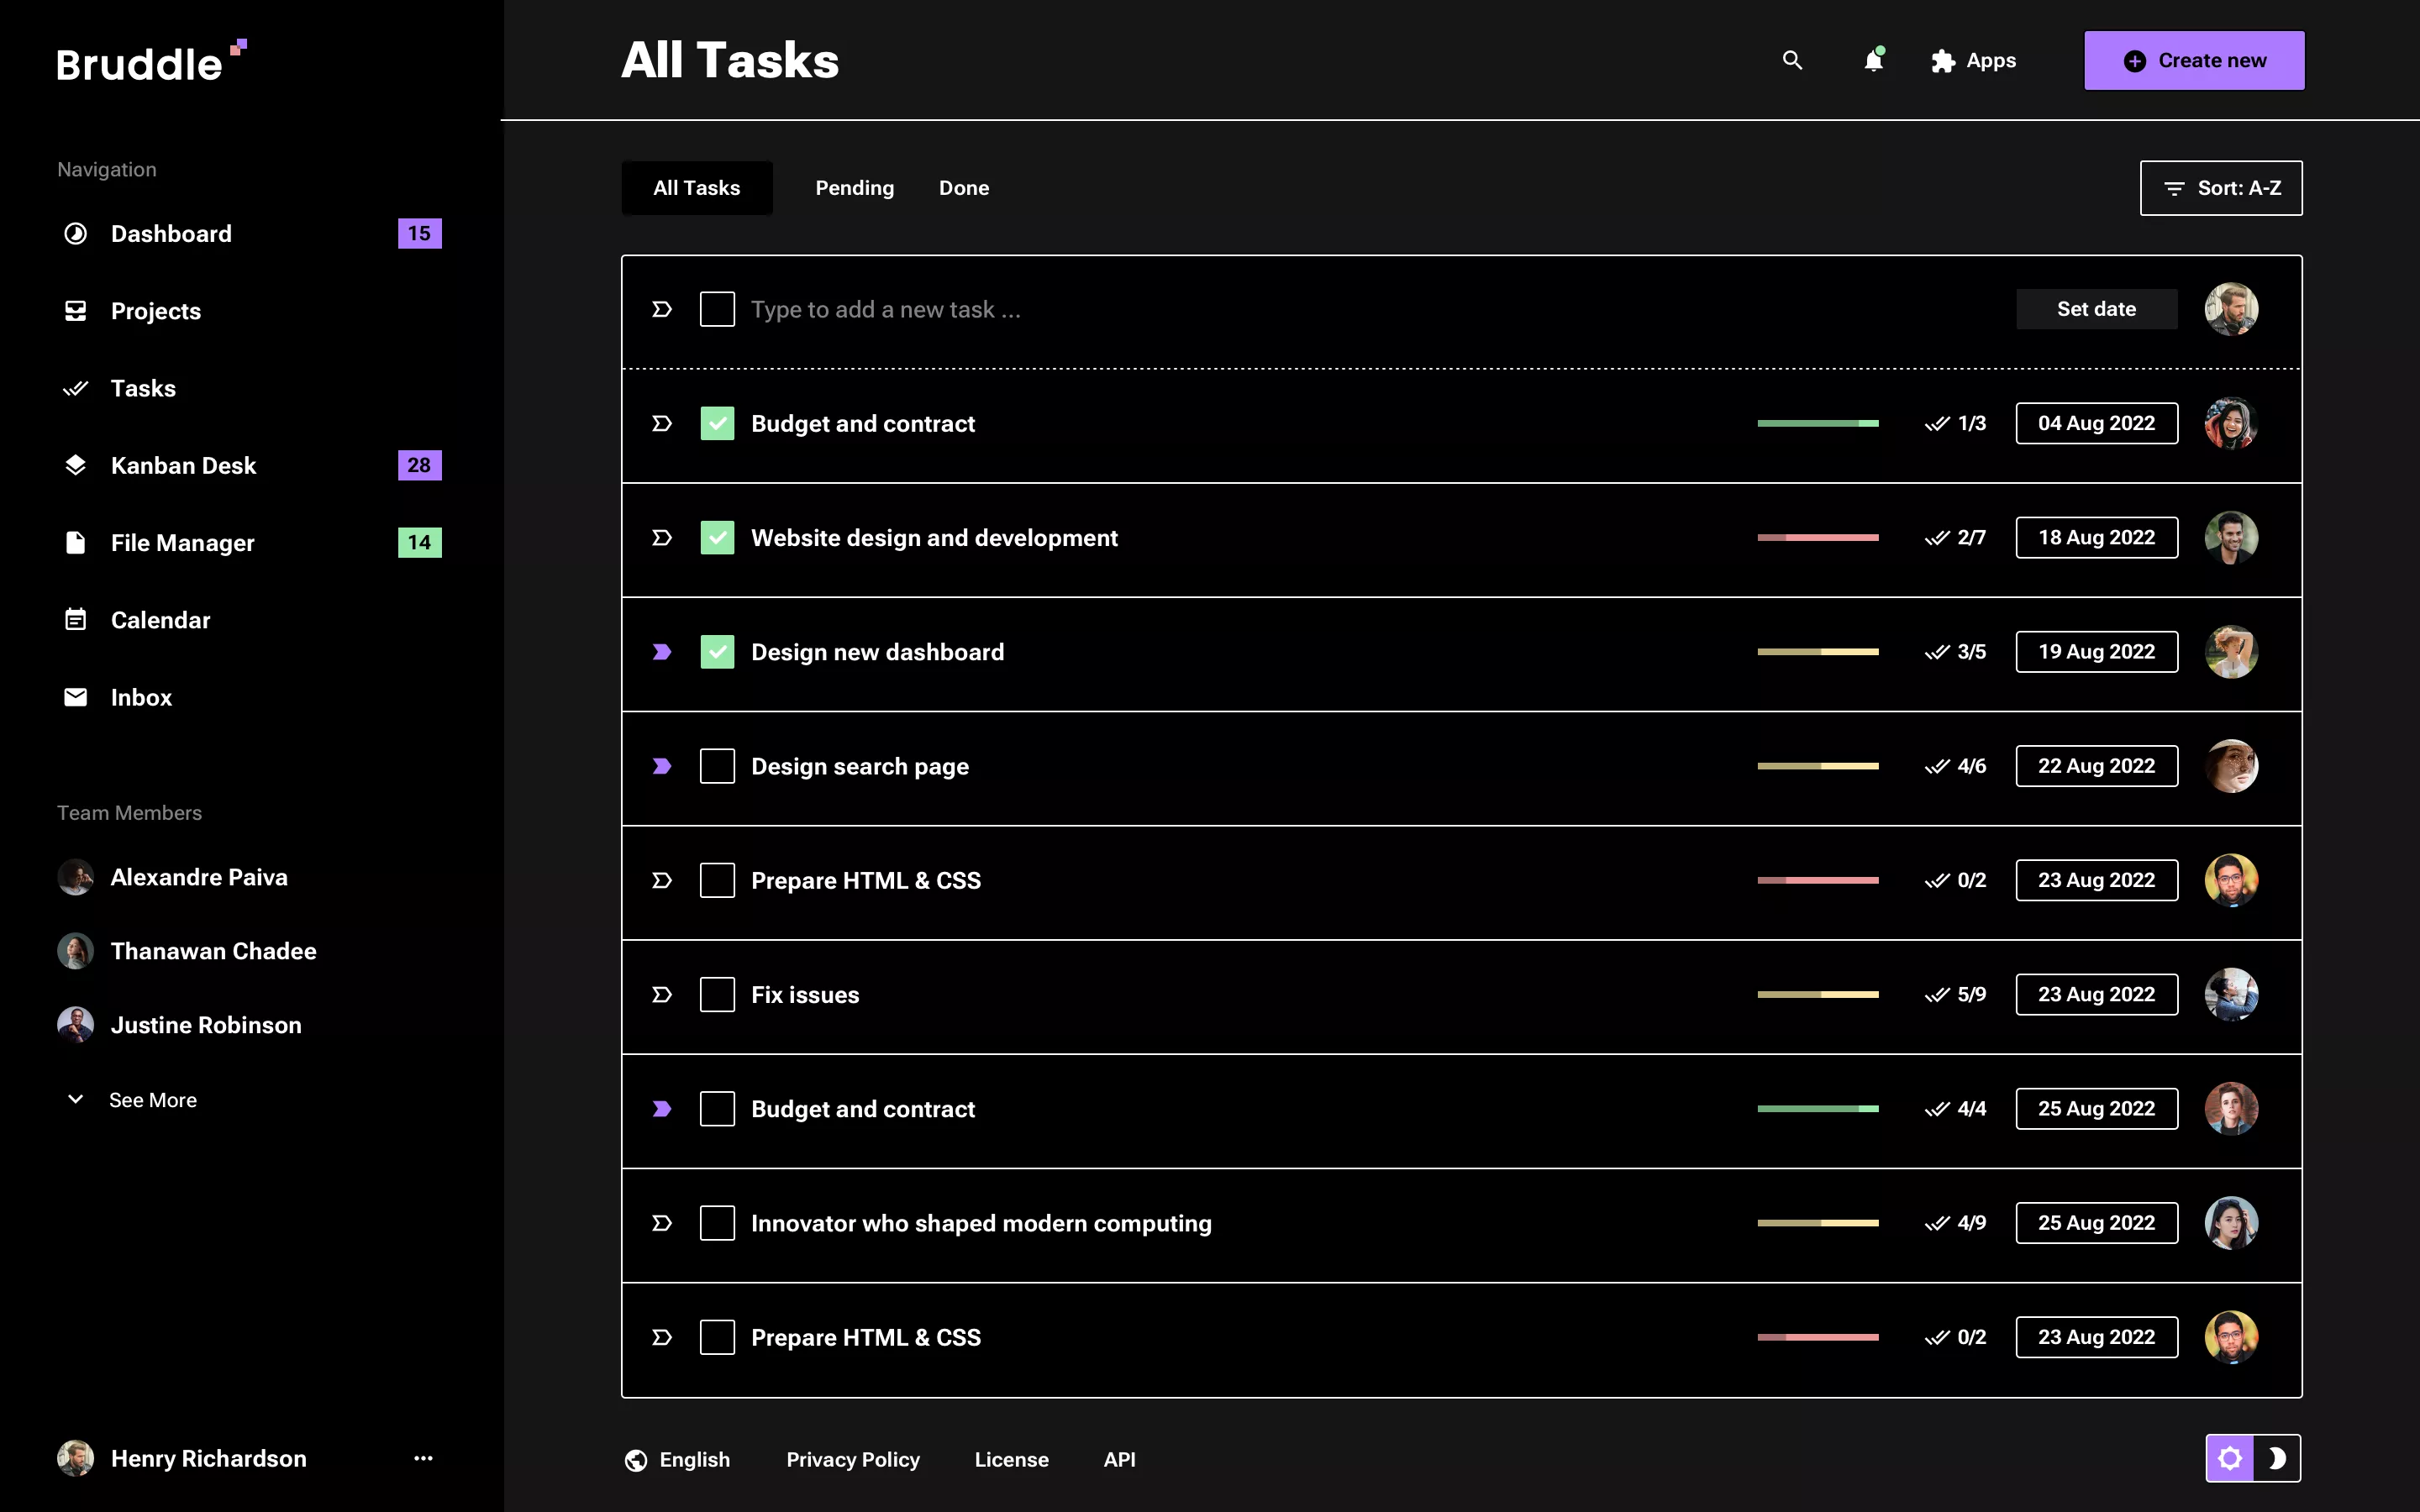Select the Projects icon in the sidebar
The width and height of the screenshot is (2420, 1512).
pos(75,311)
